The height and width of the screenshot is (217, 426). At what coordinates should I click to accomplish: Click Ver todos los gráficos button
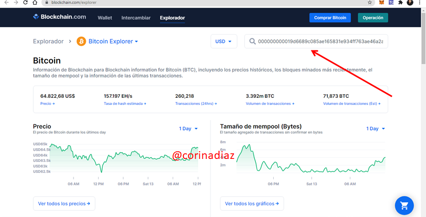tap(252, 203)
